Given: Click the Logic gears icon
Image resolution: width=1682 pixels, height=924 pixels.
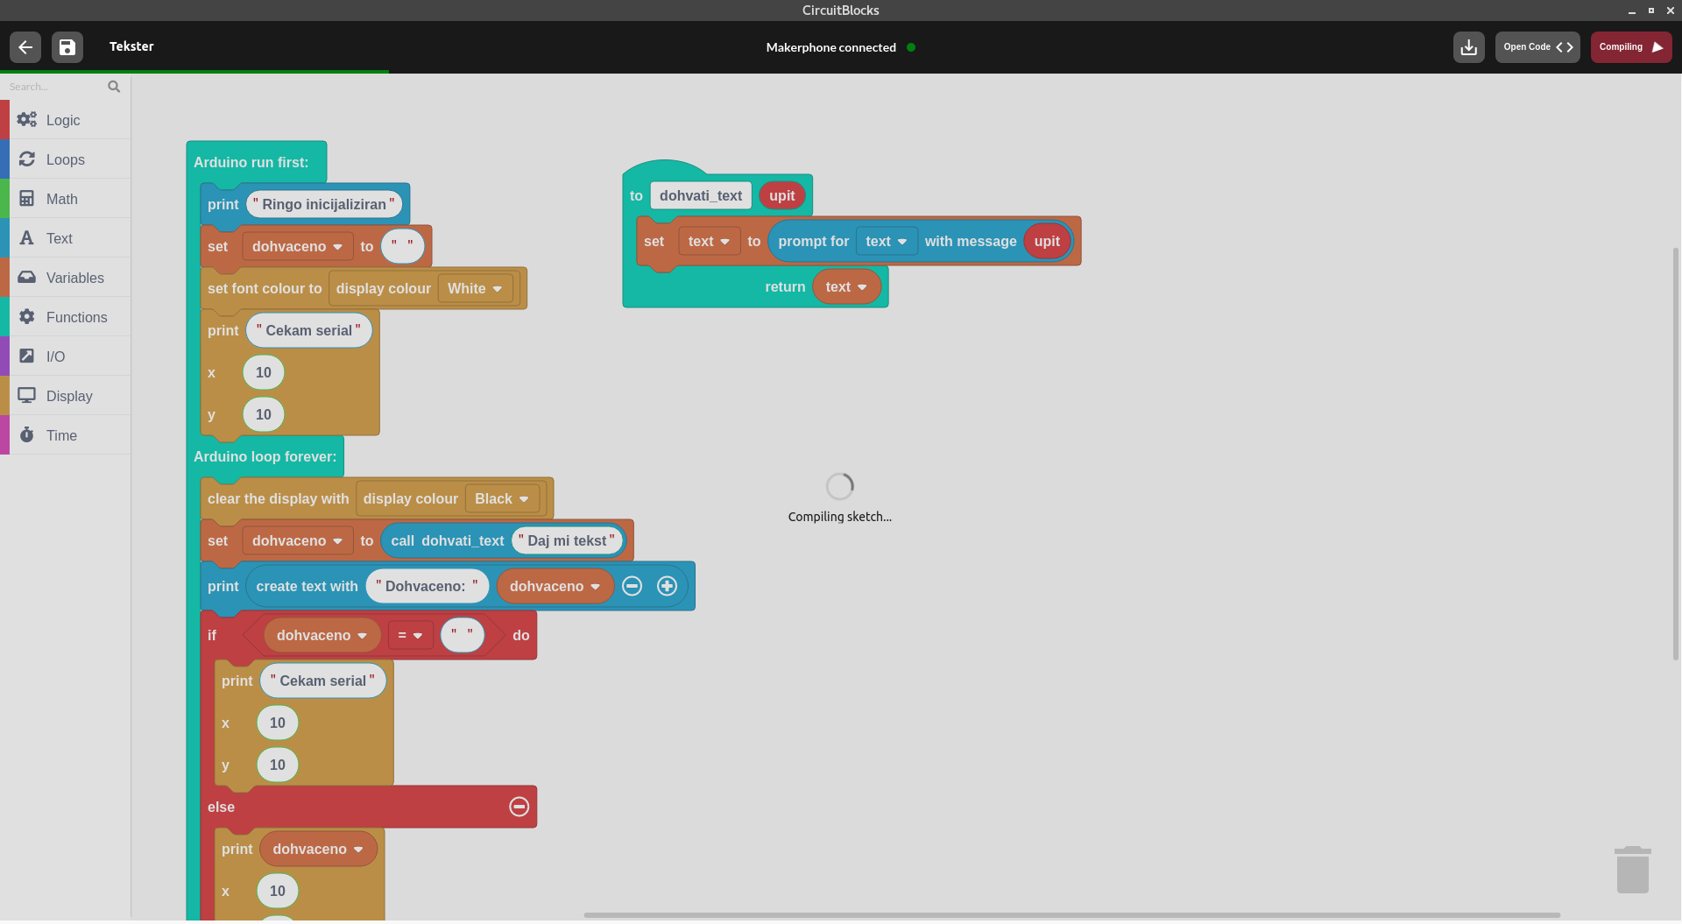Looking at the screenshot, I should pyautogui.click(x=27, y=119).
